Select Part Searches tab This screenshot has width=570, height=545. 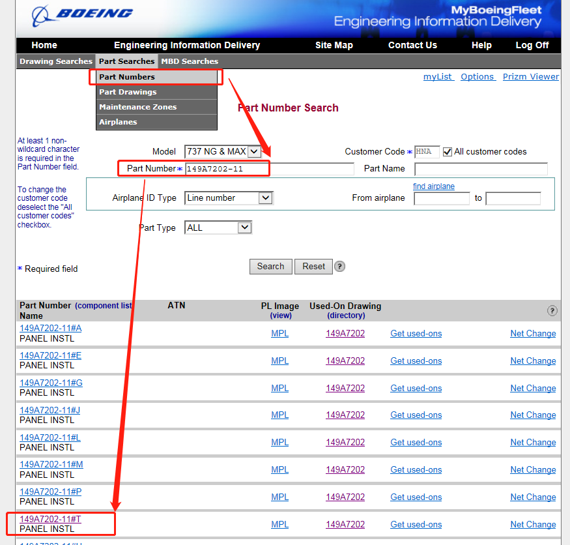point(127,61)
